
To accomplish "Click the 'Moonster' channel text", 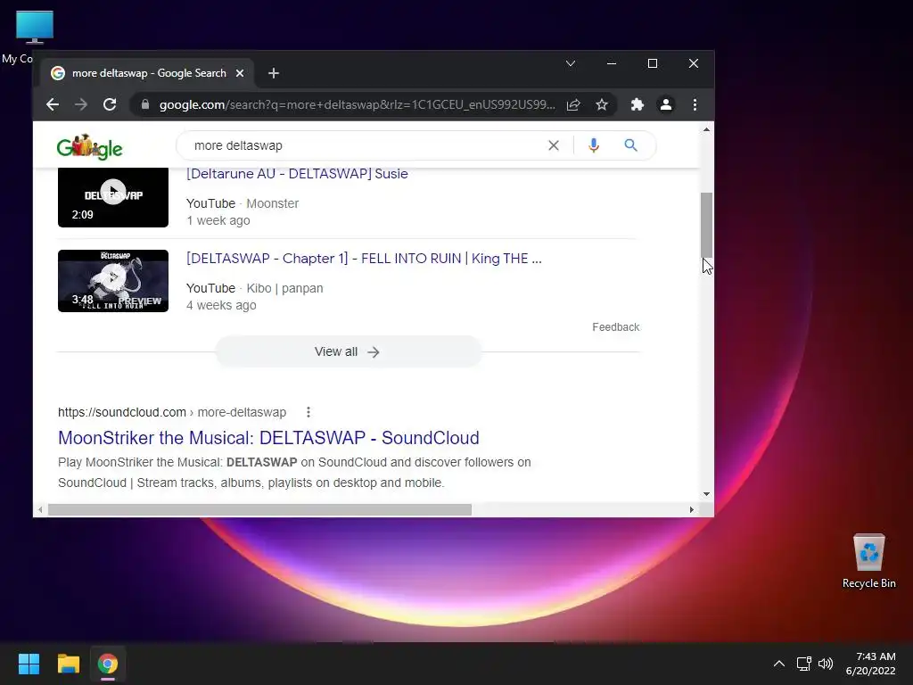I will 272,204.
